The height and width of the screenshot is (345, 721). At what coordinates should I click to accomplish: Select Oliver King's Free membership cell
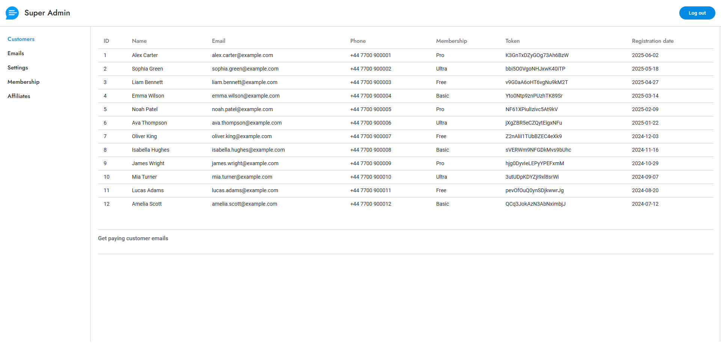[441, 136]
